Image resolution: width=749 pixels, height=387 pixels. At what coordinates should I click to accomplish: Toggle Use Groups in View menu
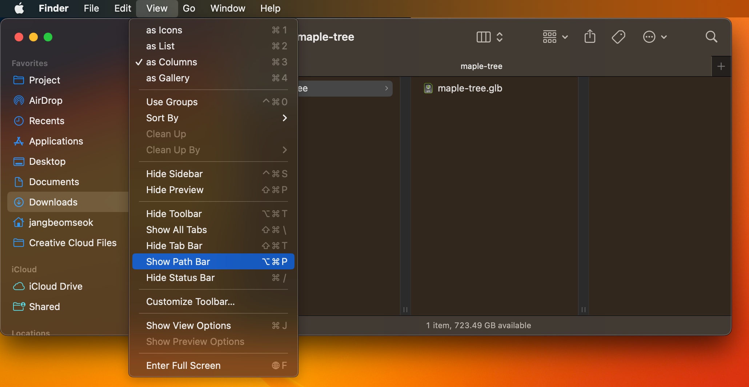pyautogui.click(x=213, y=102)
